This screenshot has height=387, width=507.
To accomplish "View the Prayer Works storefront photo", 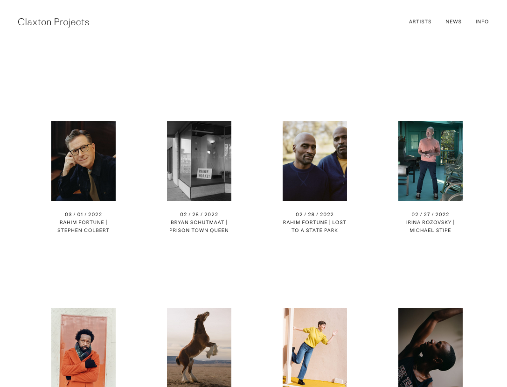I will coord(199,161).
